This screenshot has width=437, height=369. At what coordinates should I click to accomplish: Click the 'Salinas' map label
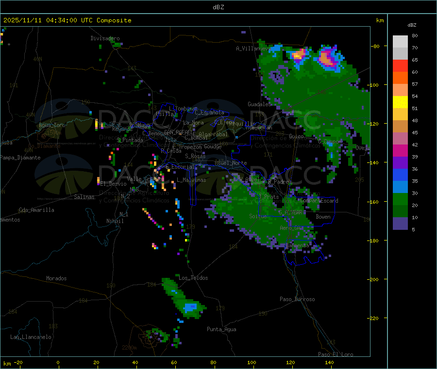coord(84,197)
